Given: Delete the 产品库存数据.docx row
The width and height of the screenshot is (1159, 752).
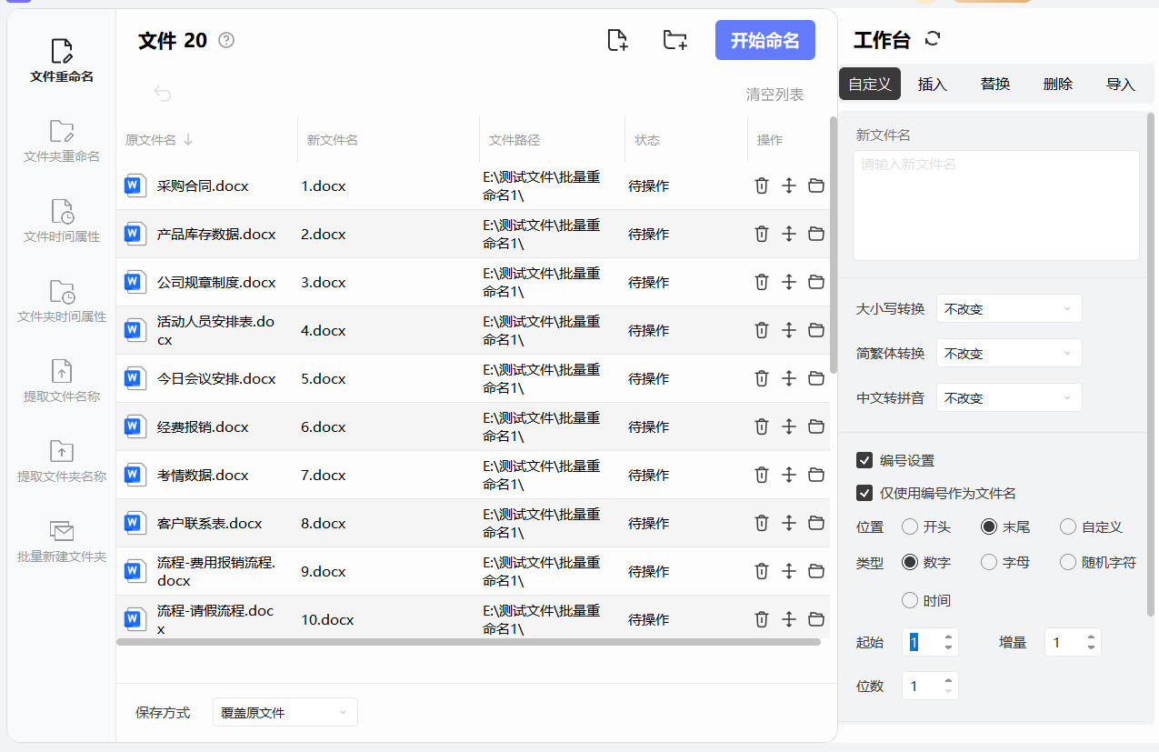Looking at the screenshot, I should point(762,234).
